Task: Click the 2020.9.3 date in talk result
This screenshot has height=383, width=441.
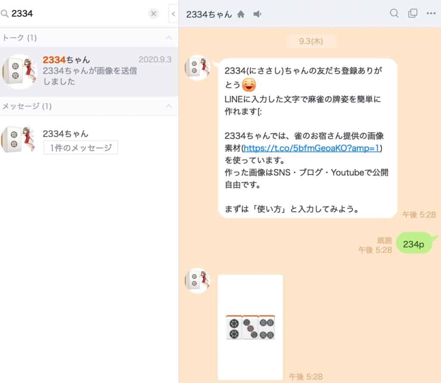Action: (x=155, y=59)
